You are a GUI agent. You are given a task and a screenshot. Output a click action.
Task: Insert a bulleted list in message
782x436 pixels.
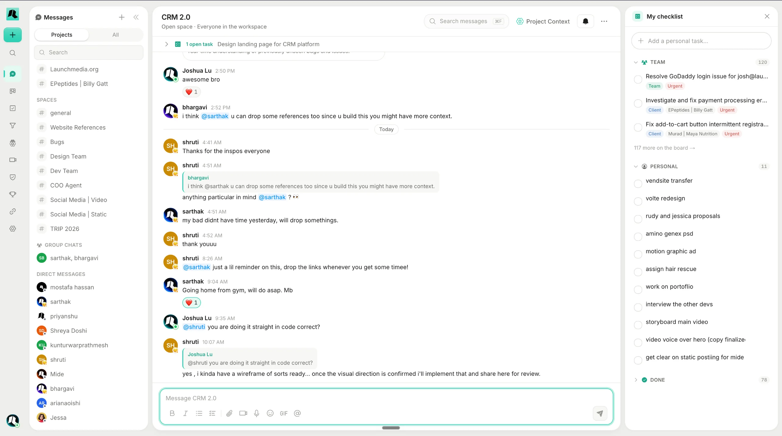pyautogui.click(x=199, y=413)
